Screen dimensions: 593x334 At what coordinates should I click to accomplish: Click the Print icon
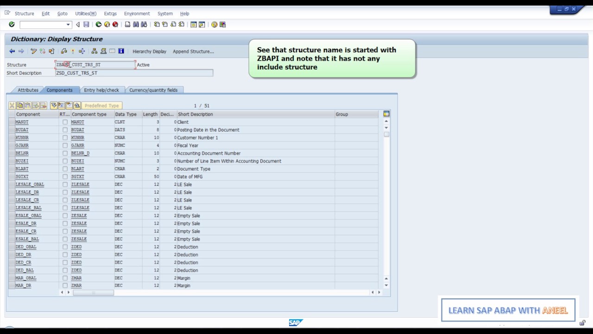pos(127,25)
